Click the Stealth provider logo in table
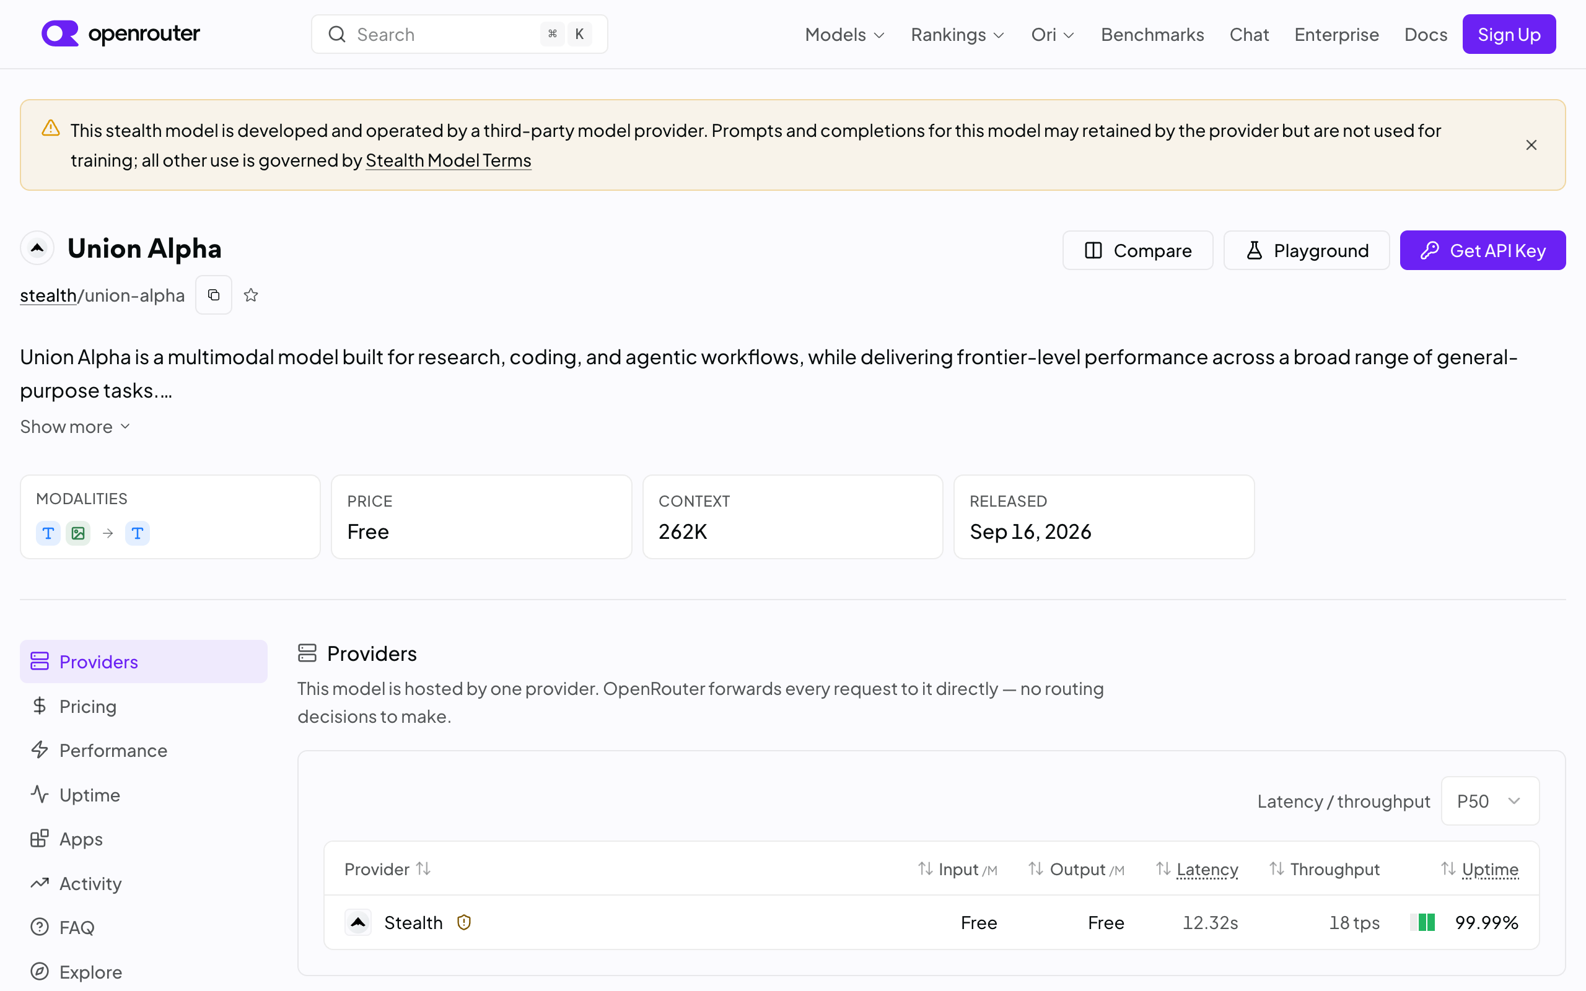The width and height of the screenshot is (1586, 991). coord(358,922)
